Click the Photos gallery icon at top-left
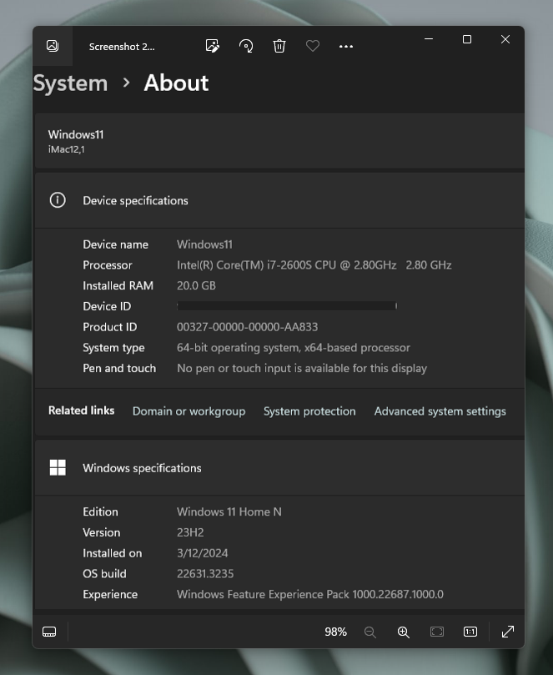The image size is (553, 675). pos(52,47)
